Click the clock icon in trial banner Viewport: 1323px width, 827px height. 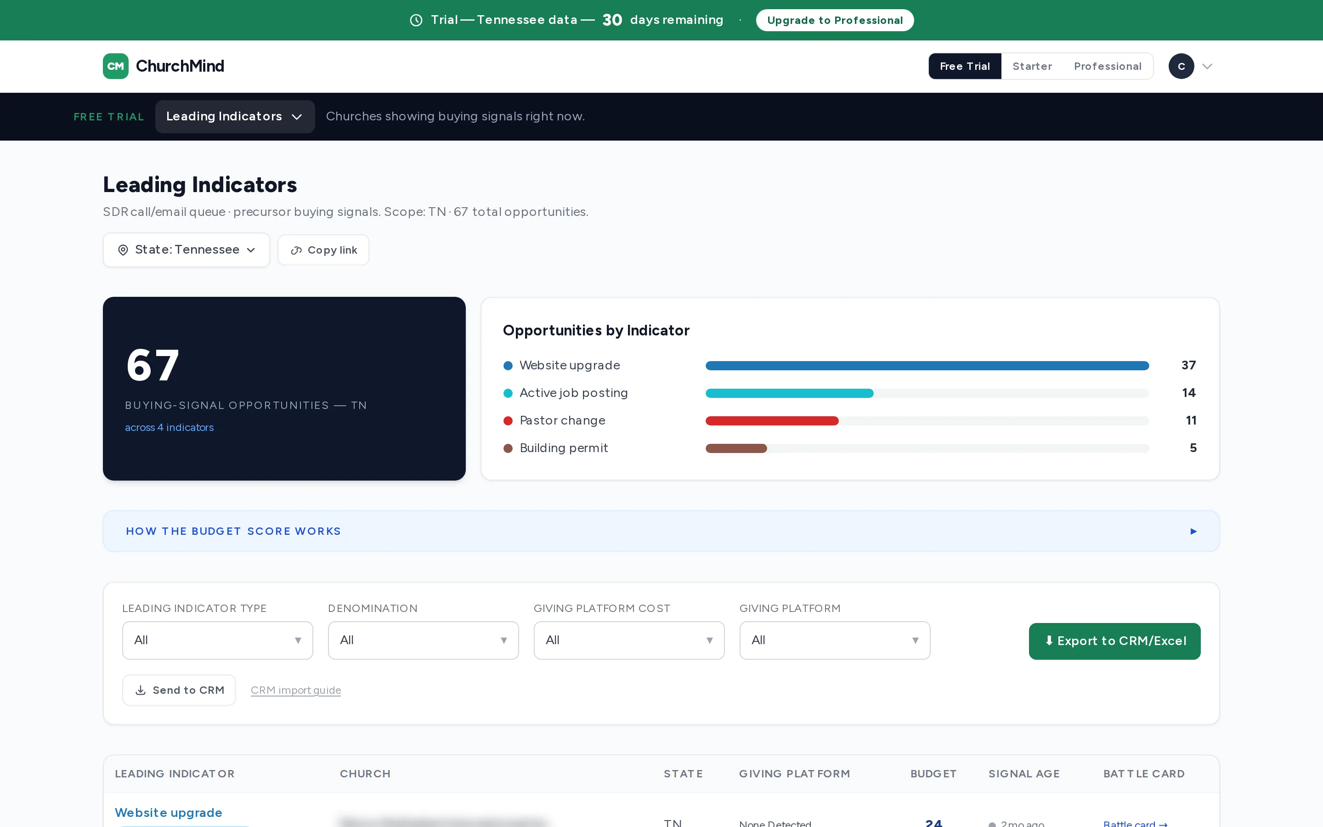point(416,20)
